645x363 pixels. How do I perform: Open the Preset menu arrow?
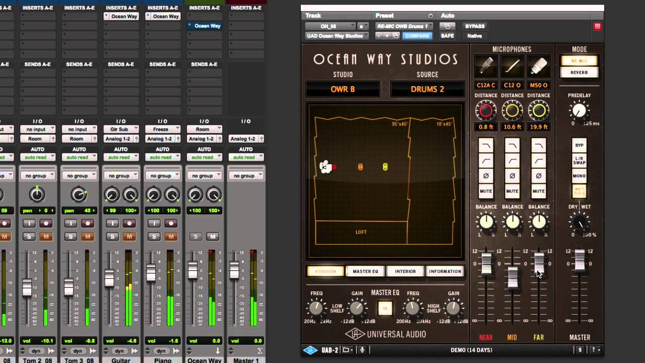coord(430,16)
